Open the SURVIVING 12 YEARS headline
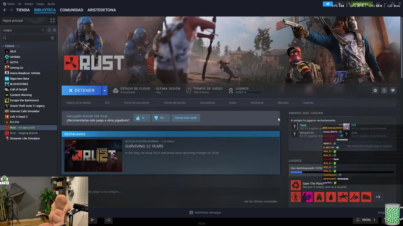 144,146
